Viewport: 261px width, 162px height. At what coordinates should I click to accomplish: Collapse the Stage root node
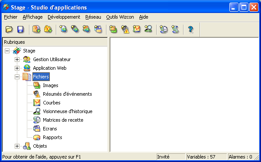coord(7,51)
